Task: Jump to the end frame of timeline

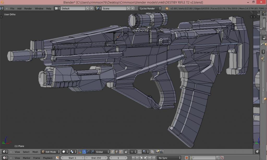Action: point(154,158)
